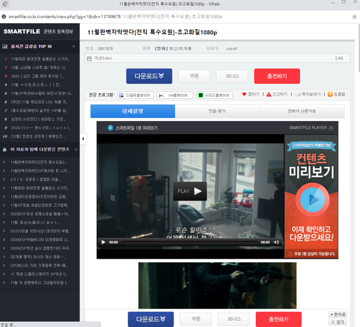360x327 pixels.
Task: Collapse the sidebar with the left arrow
Action: coord(83,138)
